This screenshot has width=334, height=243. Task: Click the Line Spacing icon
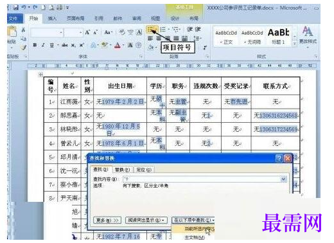[197, 39]
